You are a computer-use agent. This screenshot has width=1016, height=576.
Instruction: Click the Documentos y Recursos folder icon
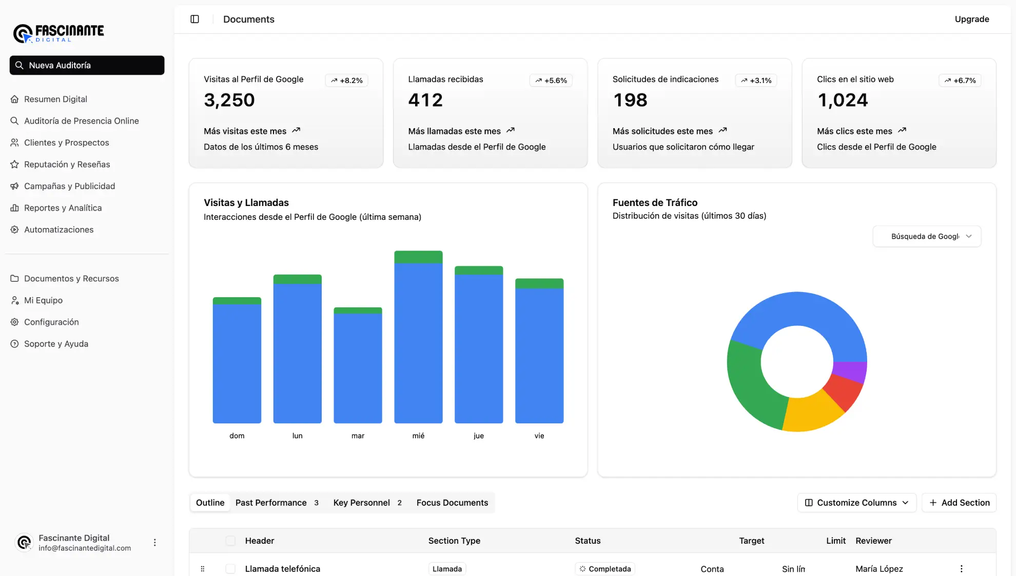pyautogui.click(x=15, y=279)
